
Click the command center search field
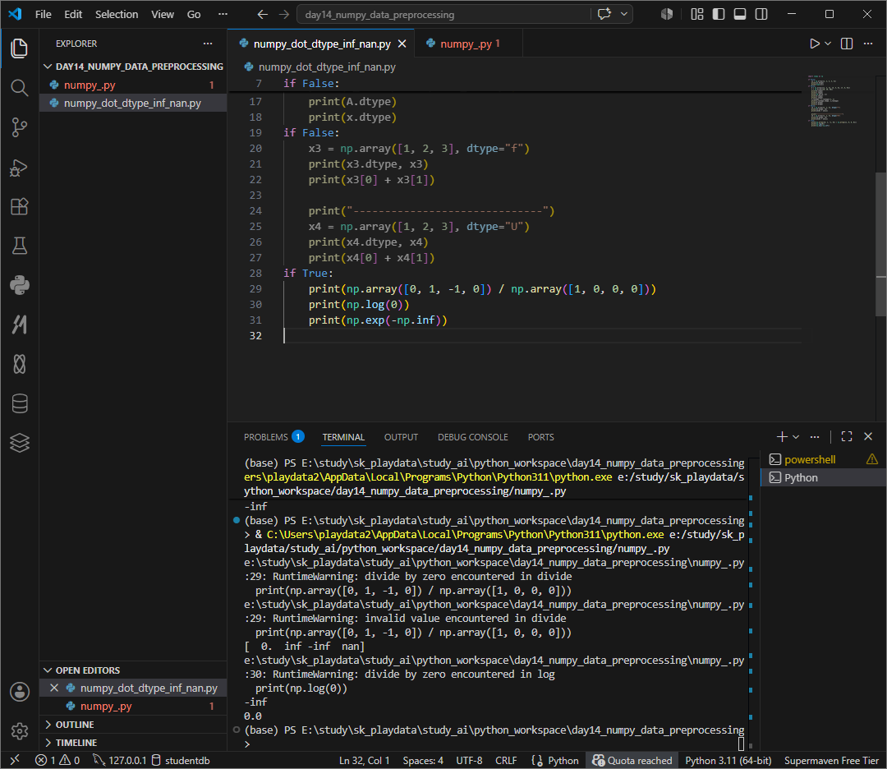(444, 15)
